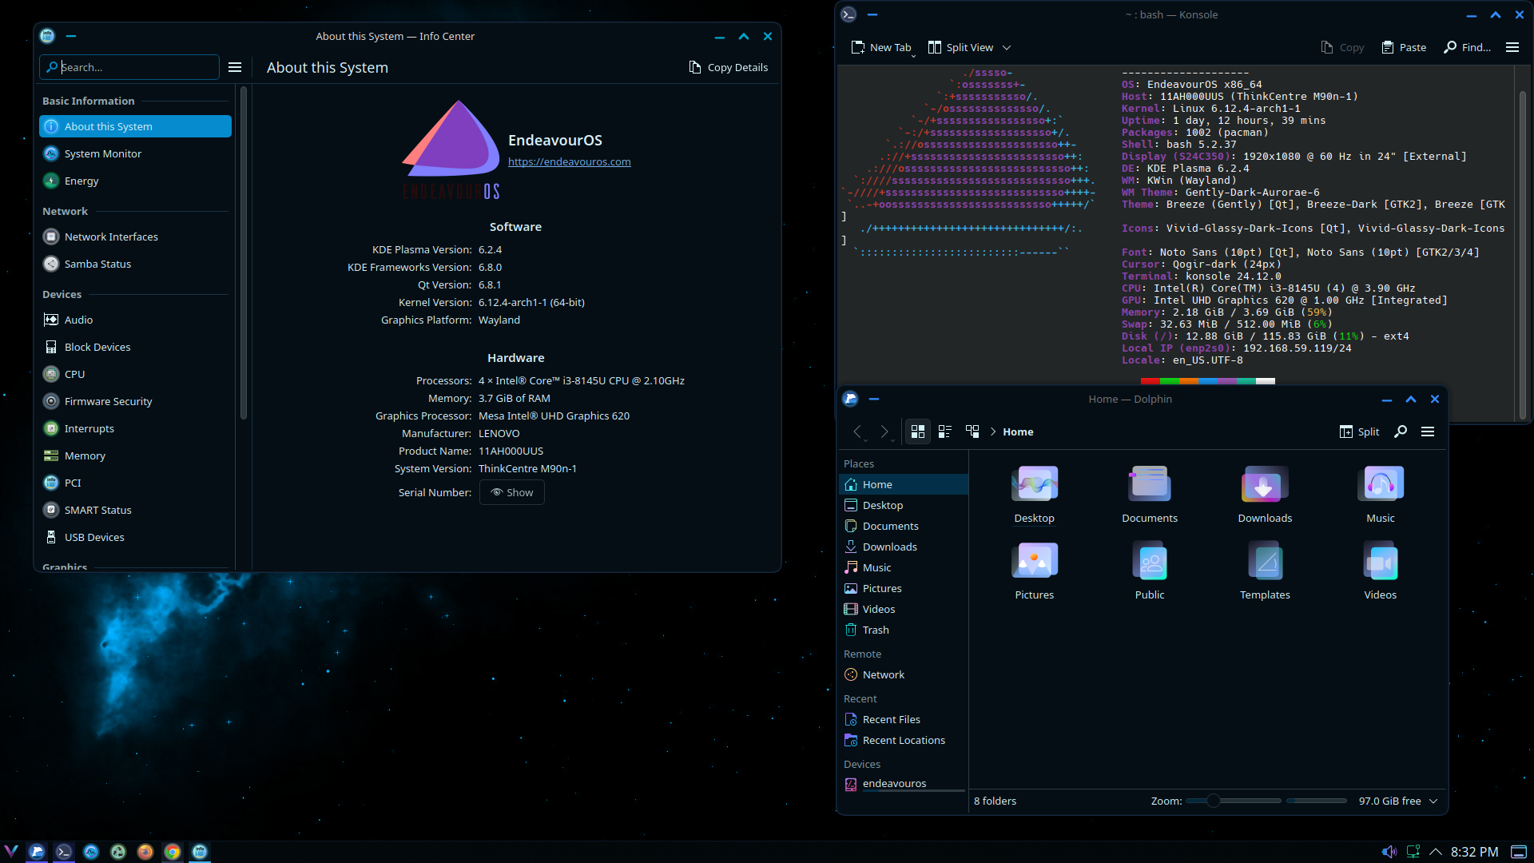Click the Info Center search field
Viewport: 1534px width, 863px height.
(129, 67)
